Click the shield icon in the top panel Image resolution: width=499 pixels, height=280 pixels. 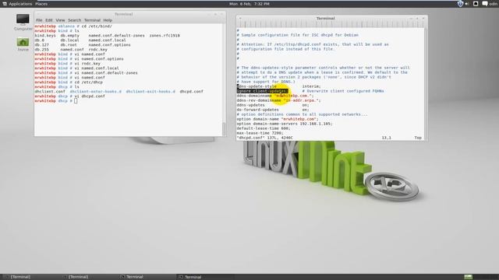click(460, 4)
